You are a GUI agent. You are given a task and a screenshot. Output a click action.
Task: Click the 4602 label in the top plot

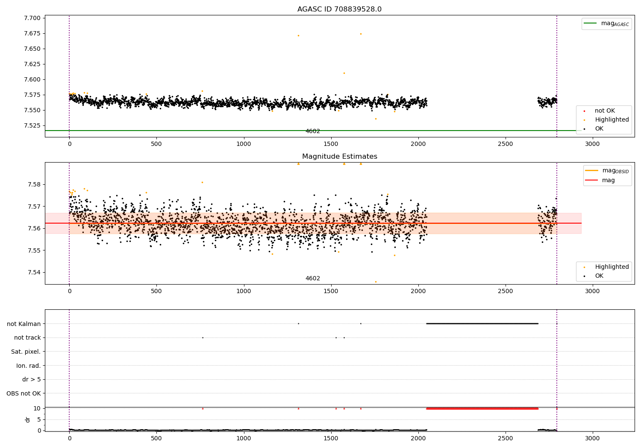click(x=312, y=131)
